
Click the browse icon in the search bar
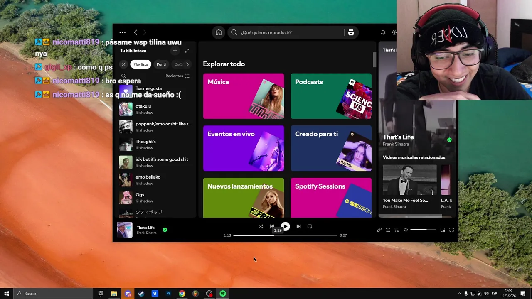coord(351,32)
